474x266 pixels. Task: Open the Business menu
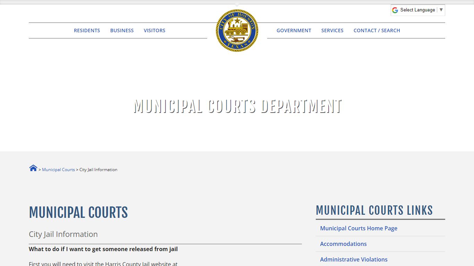pos(122,30)
